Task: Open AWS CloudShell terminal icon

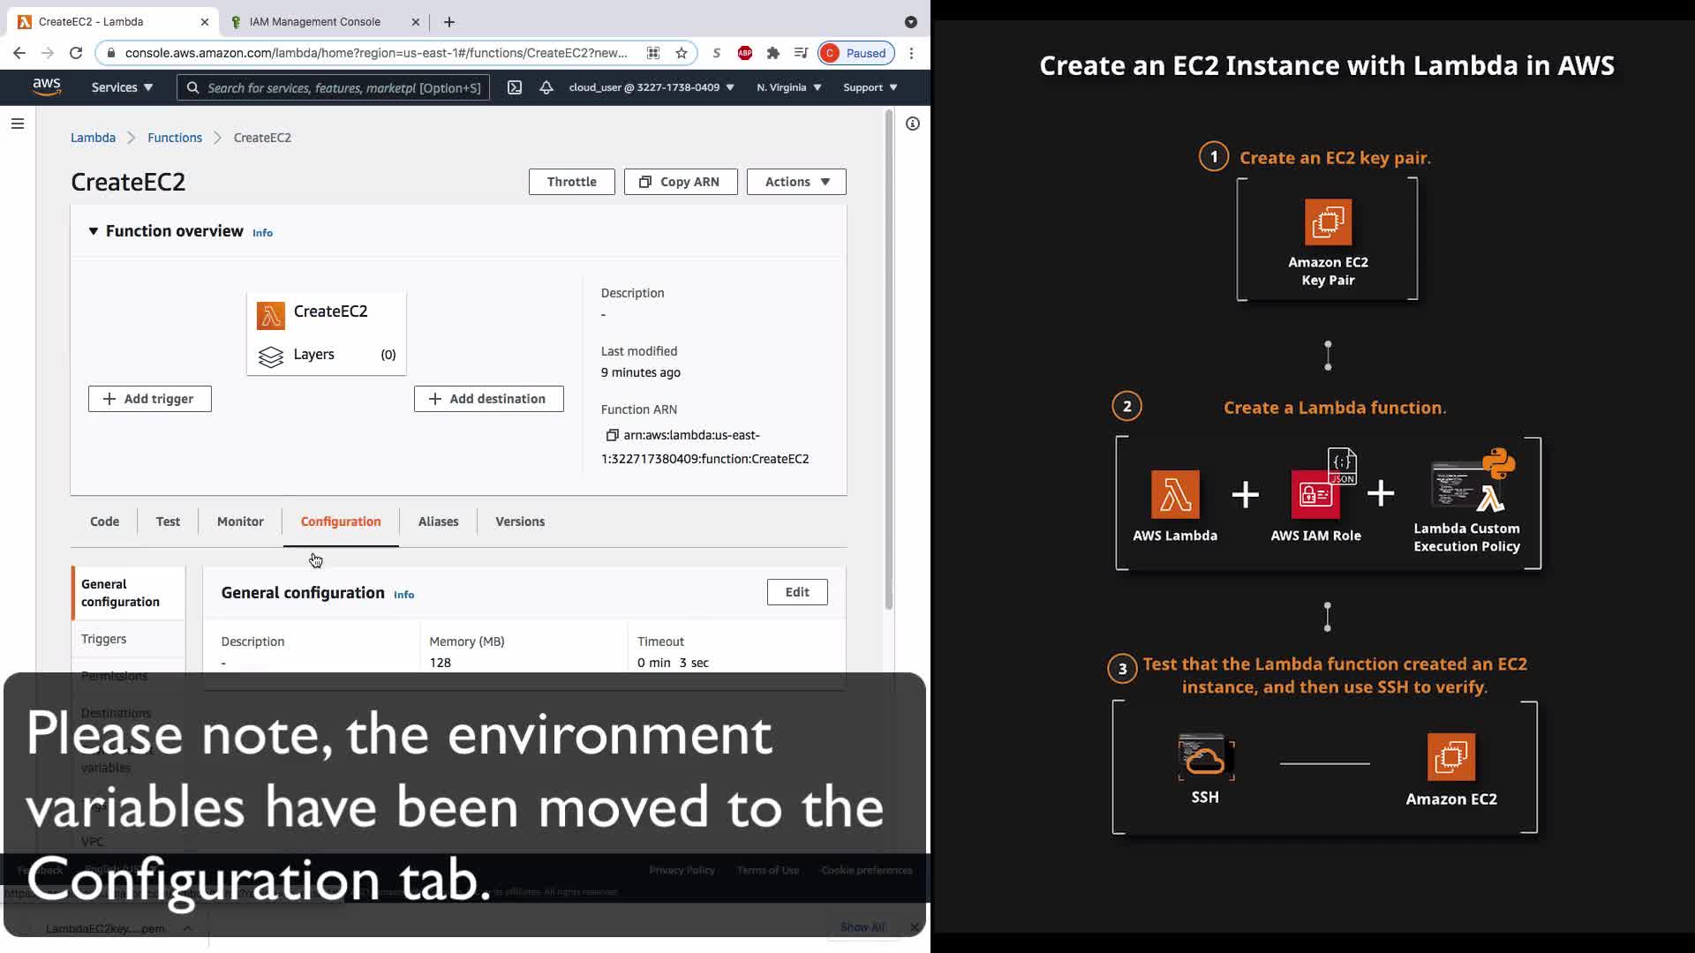Action: click(515, 87)
